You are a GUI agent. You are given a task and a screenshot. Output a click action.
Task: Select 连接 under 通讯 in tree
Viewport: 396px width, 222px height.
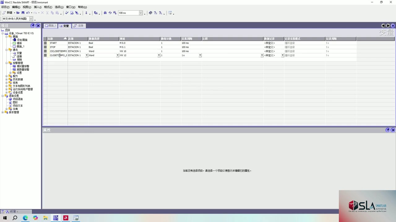[19, 56]
